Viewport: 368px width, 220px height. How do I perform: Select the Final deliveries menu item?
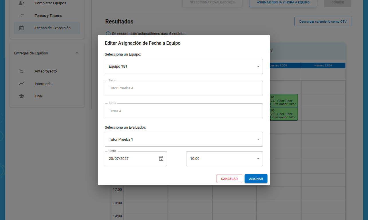[39, 96]
